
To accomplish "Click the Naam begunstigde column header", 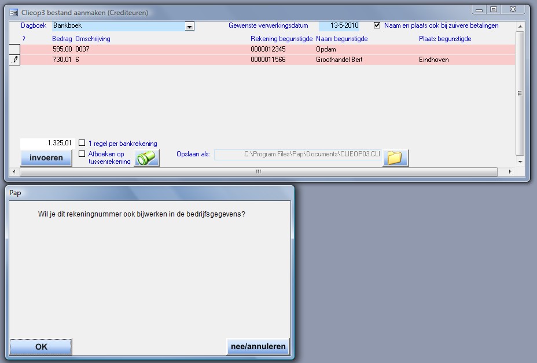I will (342, 39).
